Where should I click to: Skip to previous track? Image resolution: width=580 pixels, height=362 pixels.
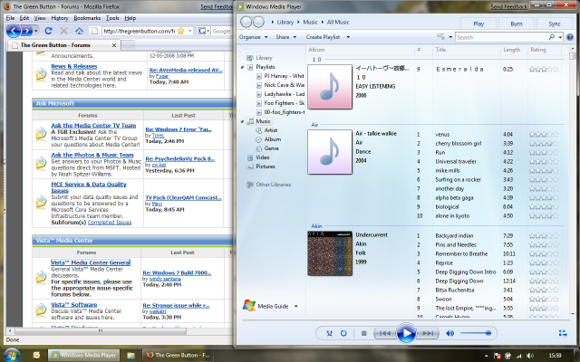(x=384, y=333)
